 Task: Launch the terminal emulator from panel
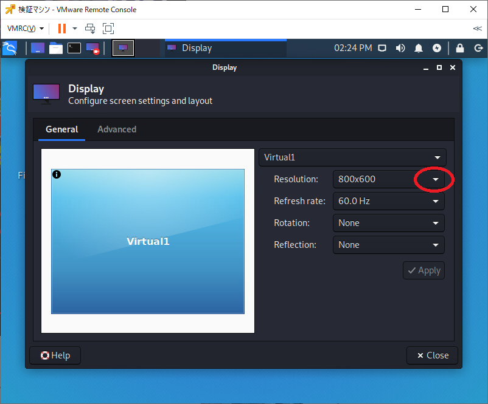(x=74, y=48)
